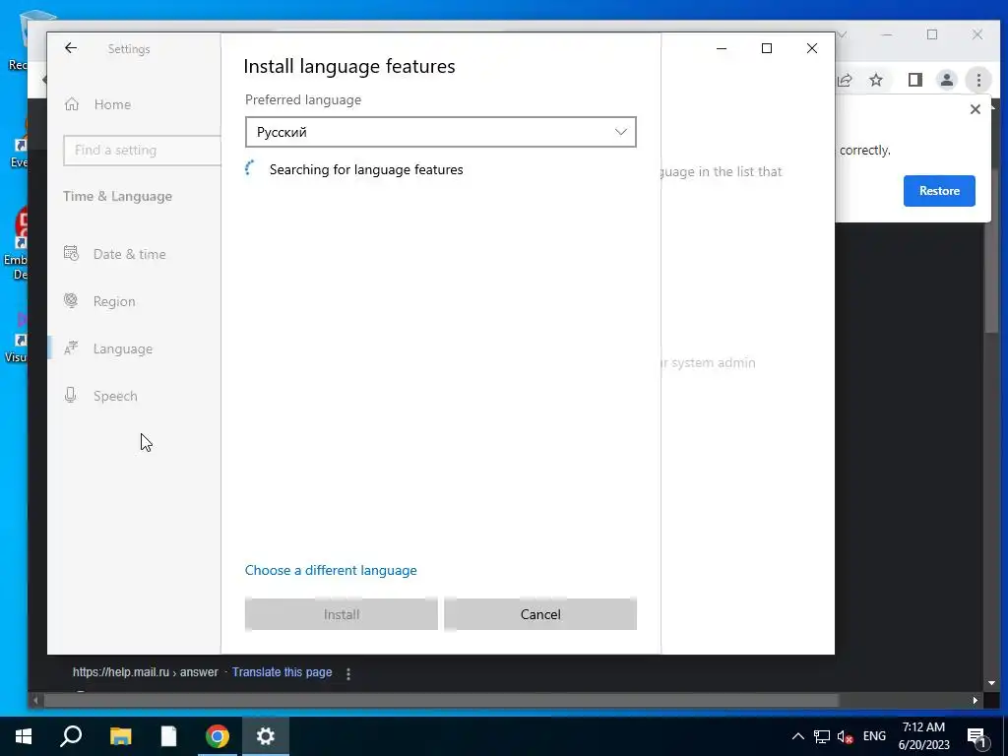
Task: Click the Region globe icon
Action: tap(71, 300)
